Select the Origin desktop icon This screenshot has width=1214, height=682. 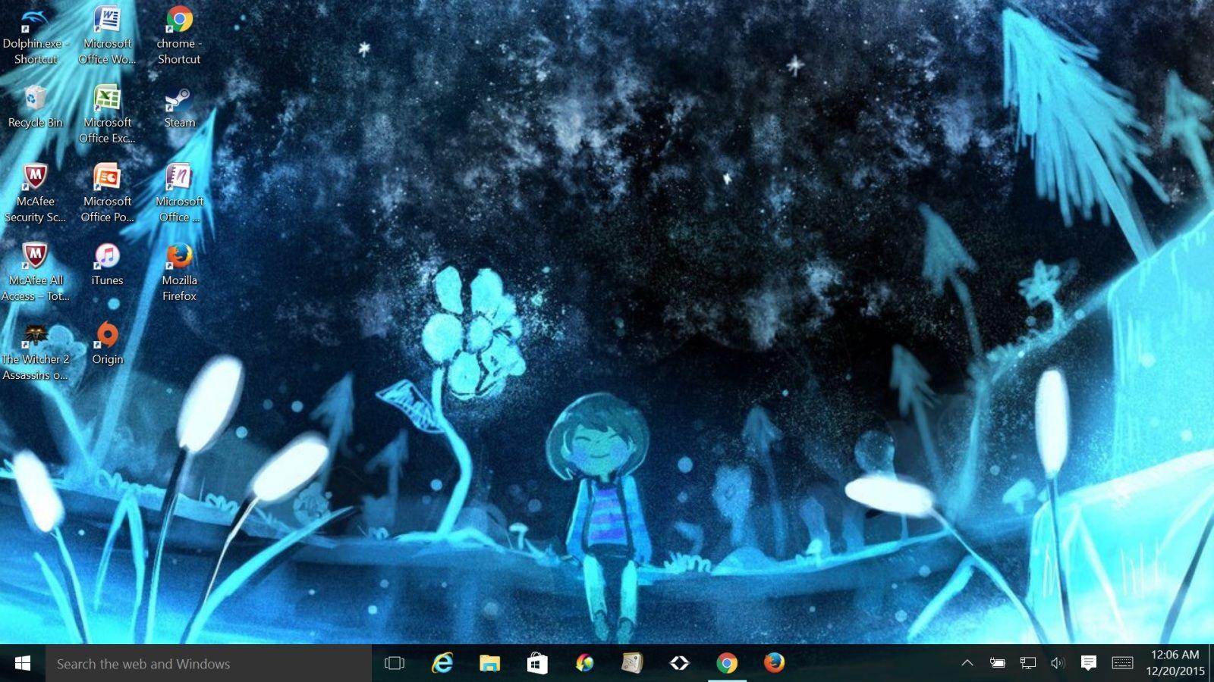click(107, 343)
